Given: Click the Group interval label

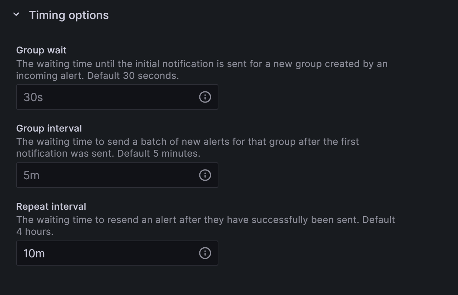Looking at the screenshot, I should [49, 128].
